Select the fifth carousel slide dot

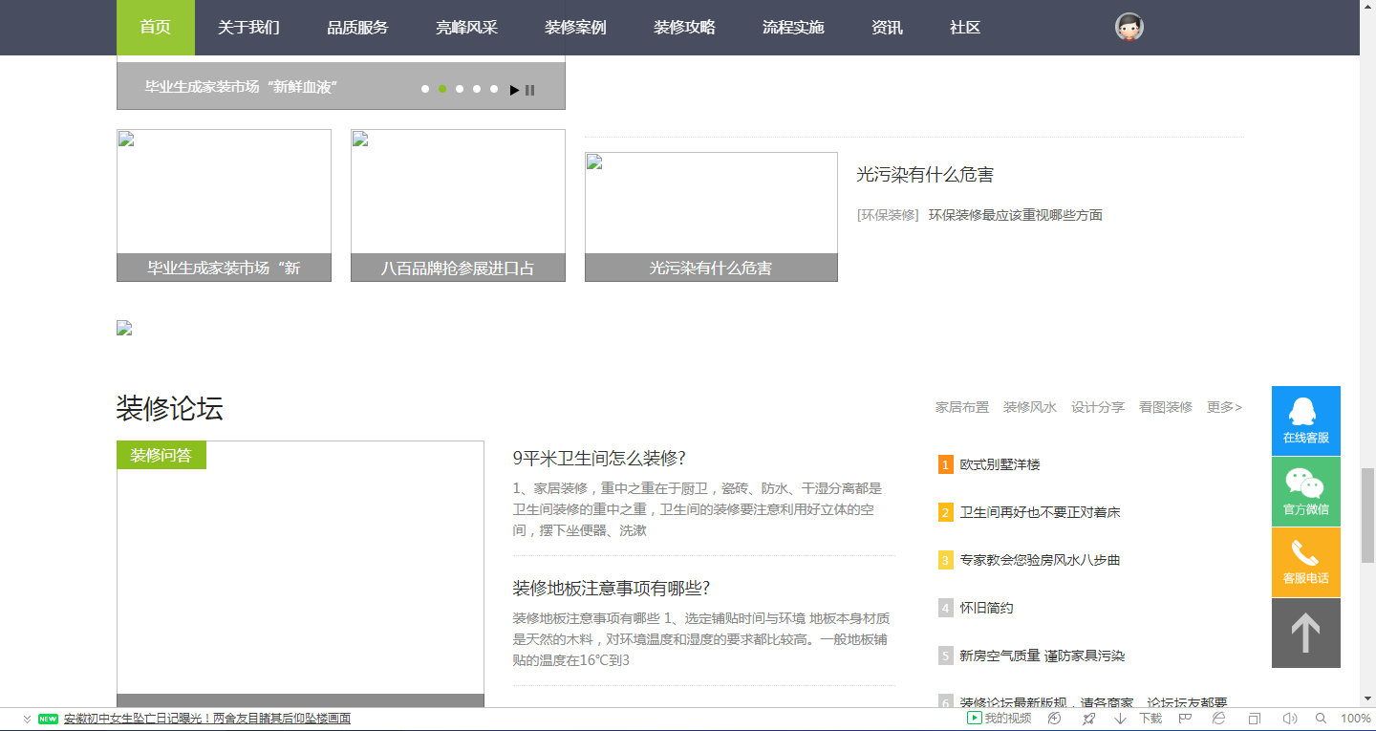click(494, 89)
